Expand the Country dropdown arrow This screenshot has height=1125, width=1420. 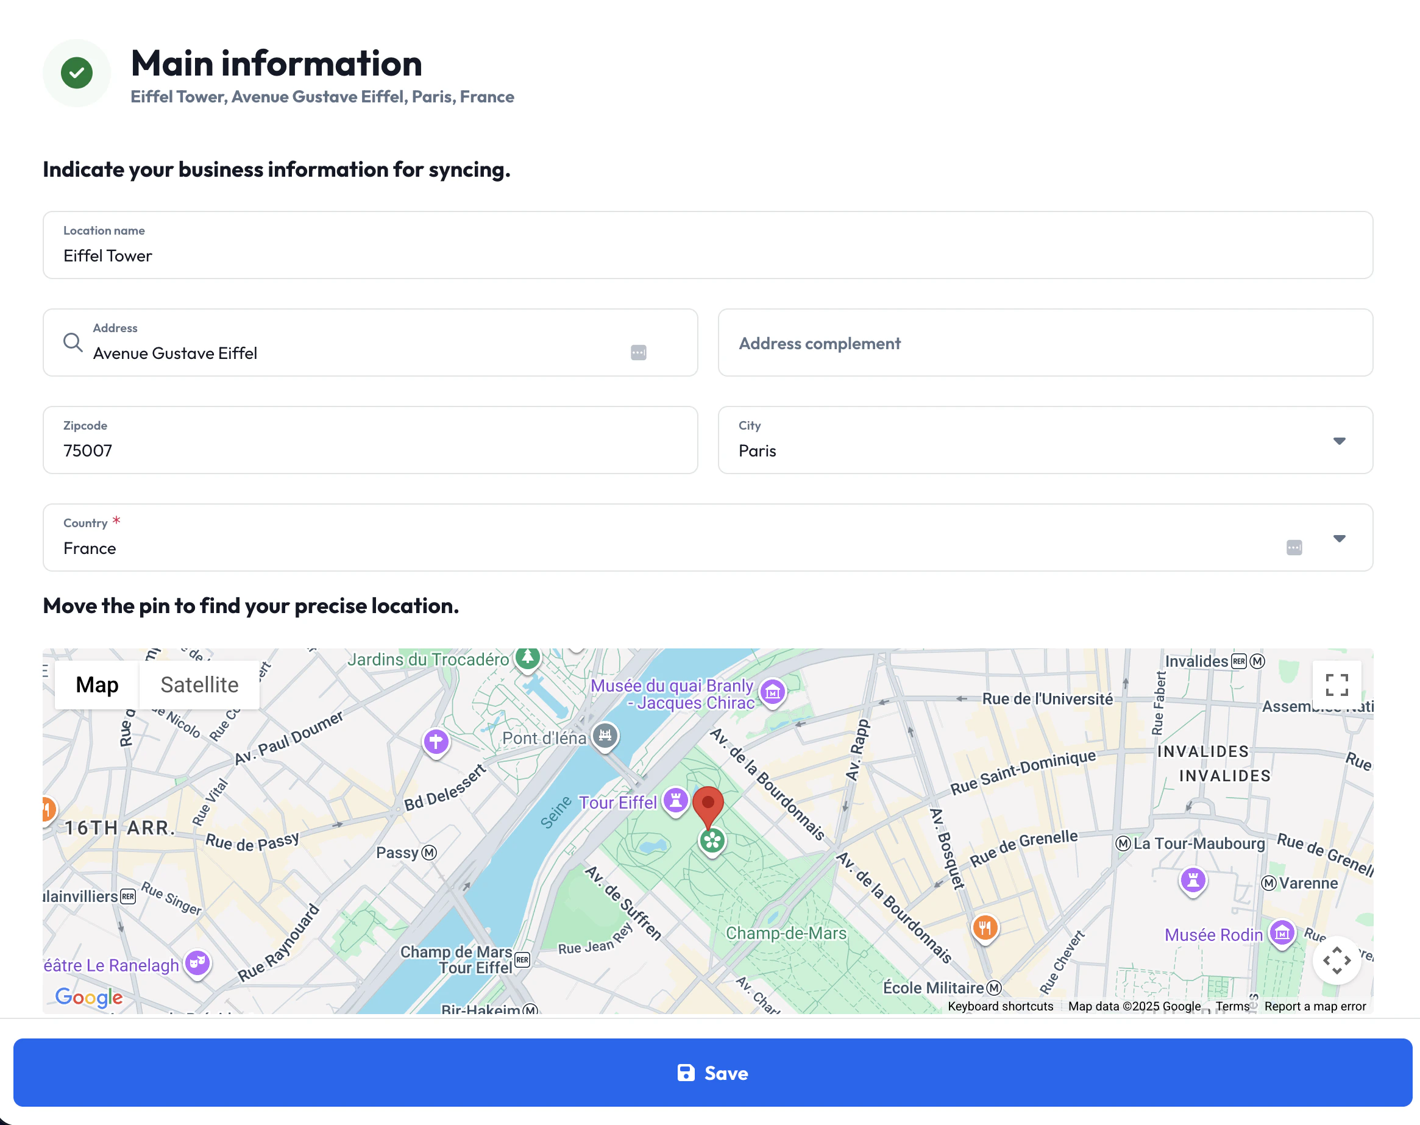click(1339, 538)
